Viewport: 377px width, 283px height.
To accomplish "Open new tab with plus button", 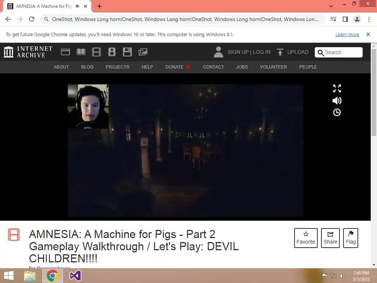I will (x=99, y=6).
